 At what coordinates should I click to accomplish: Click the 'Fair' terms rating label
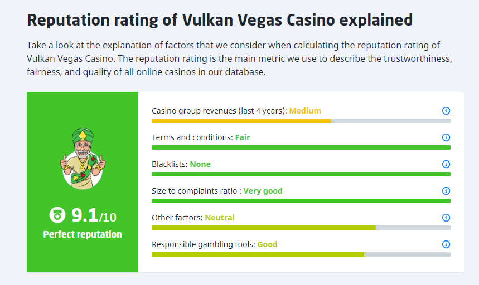coord(243,137)
